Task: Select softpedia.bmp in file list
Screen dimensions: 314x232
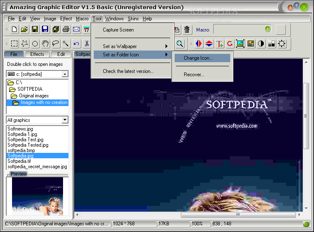Action: pos(21,150)
